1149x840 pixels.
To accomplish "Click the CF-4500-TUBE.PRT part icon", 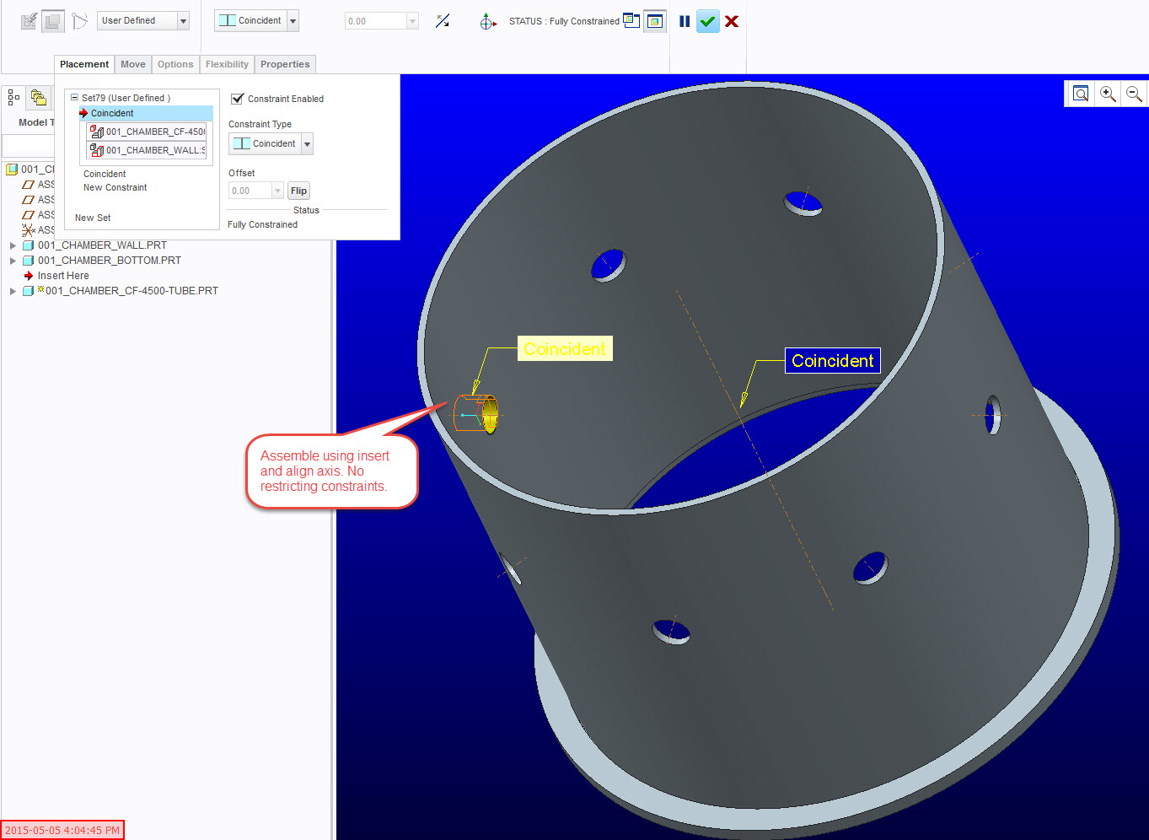I will coord(28,291).
